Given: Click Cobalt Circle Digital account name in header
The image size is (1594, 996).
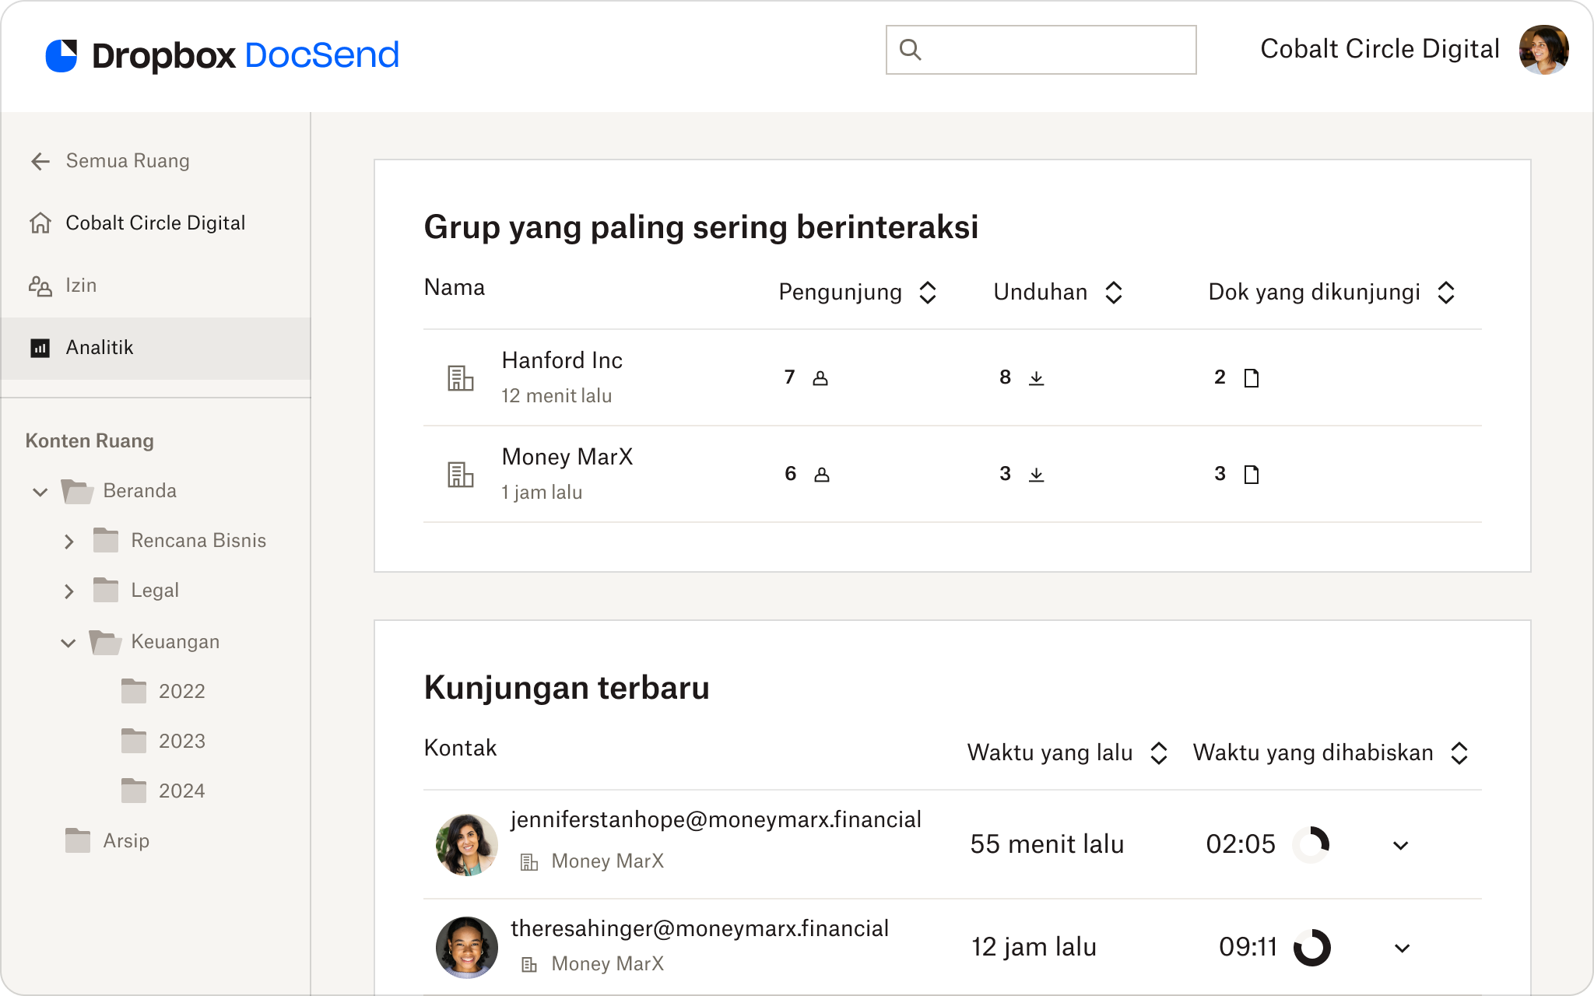Looking at the screenshot, I should [1380, 49].
